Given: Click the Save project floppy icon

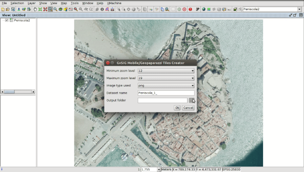Looking at the screenshot, I should 13,9.
